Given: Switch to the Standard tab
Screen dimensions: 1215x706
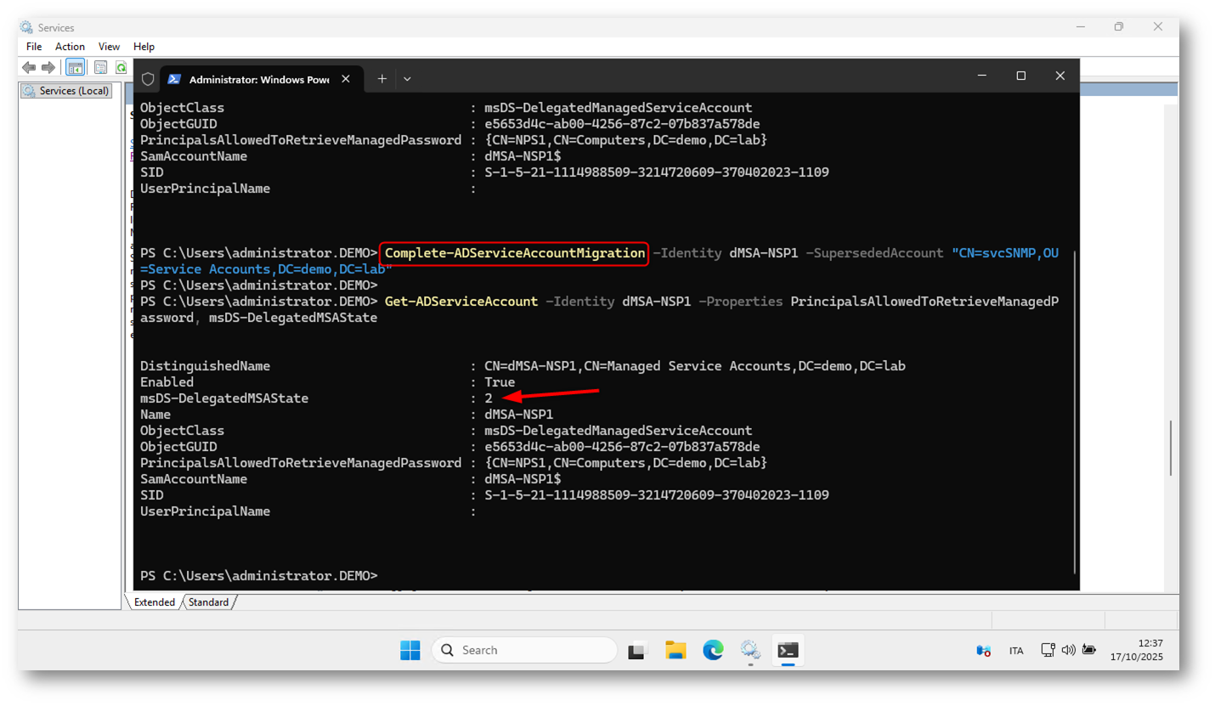Looking at the screenshot, I should (x=208, y=602).
